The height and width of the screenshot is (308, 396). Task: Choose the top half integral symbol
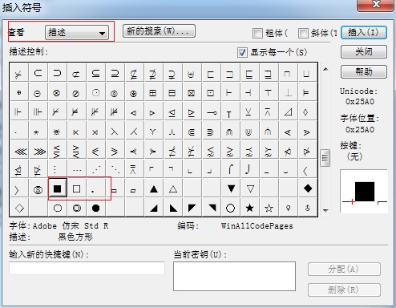click(x=231, y=169)
